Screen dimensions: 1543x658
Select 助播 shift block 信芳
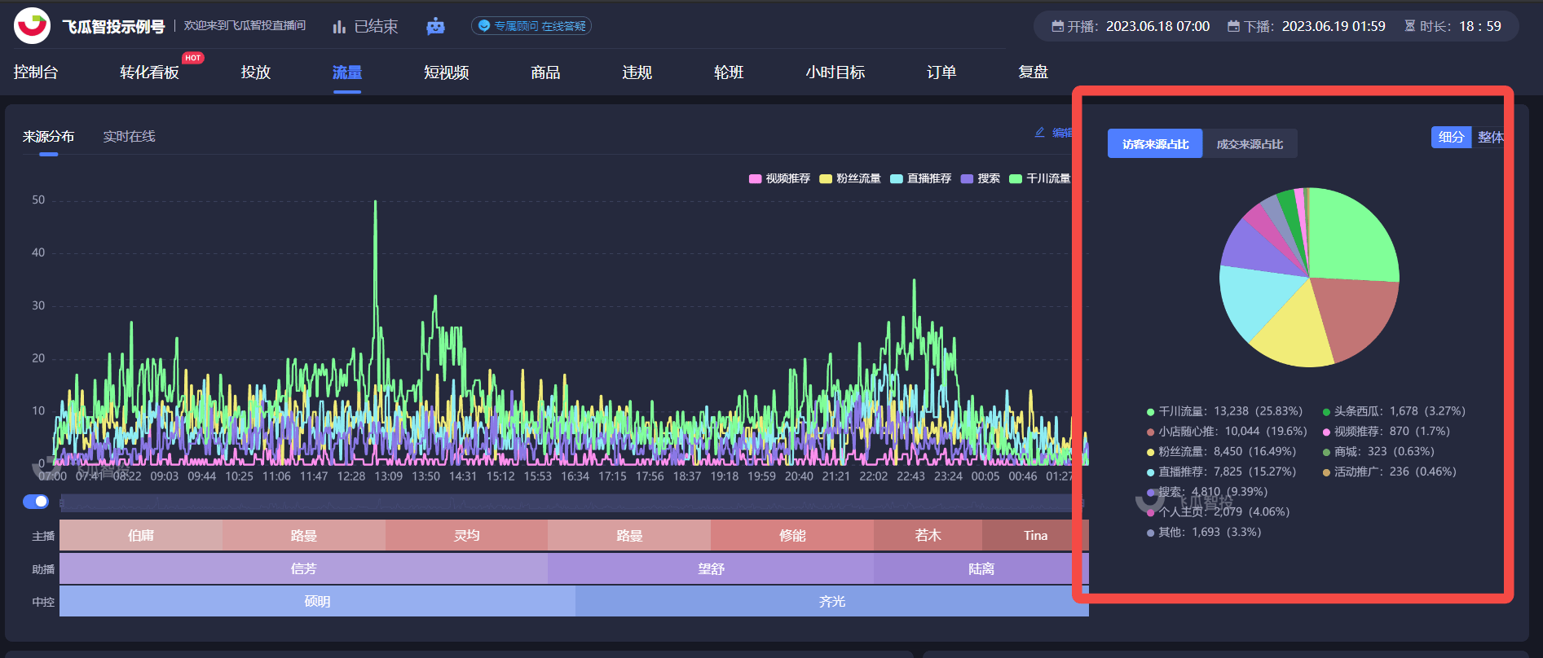pyautogui.click(x=303, y=568)
